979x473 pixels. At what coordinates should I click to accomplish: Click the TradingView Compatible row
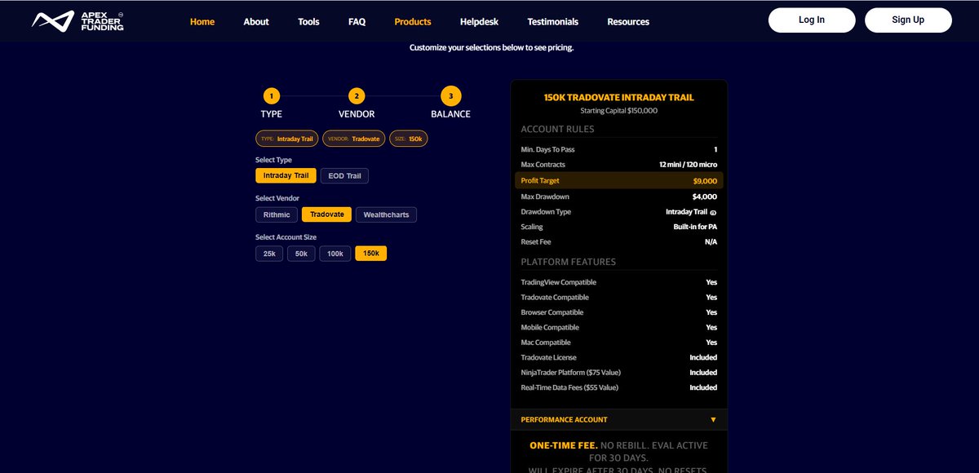[618, 282]
